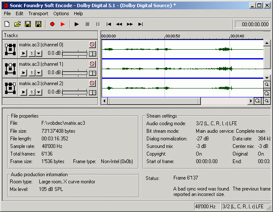
Task: Click the channel 2 track routing icon
Action: coord(10,88)
